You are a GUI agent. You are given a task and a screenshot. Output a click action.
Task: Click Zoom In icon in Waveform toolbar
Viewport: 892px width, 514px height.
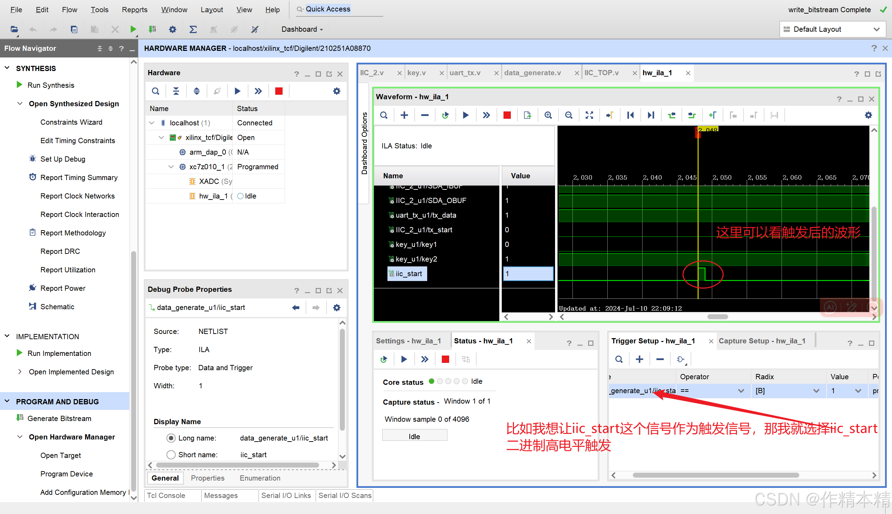(548, 115)
